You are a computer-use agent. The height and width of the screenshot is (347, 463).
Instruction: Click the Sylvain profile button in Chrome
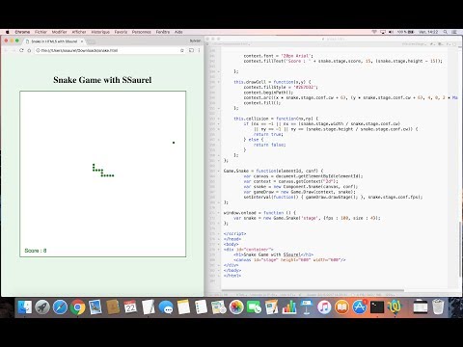(x=195, y=41)
